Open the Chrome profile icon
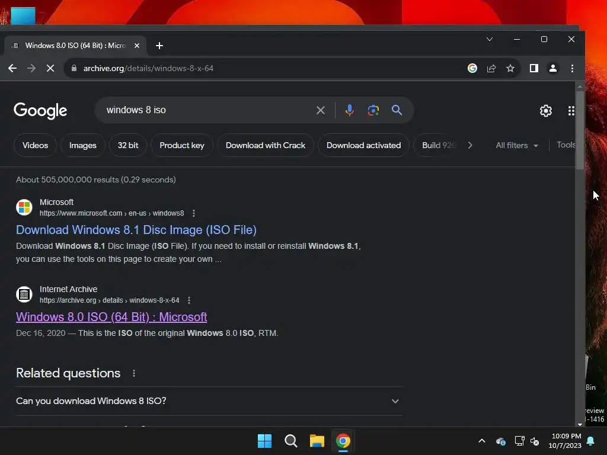Screen dimensions: 607x455 tap(553, 69)
